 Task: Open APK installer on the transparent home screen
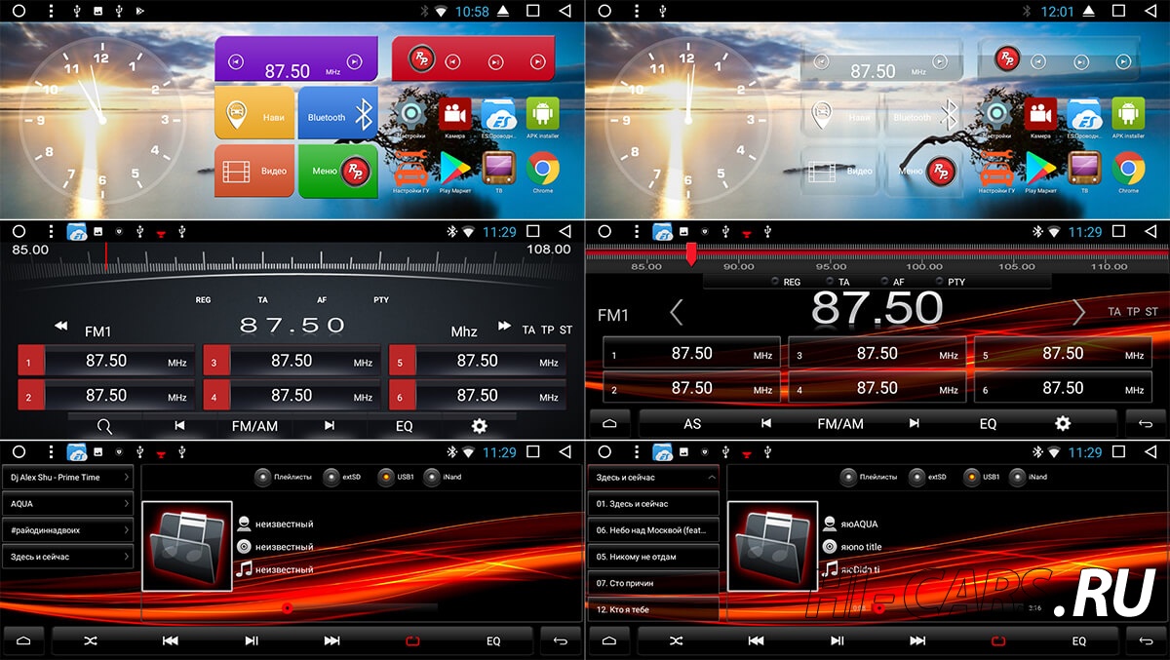(x=1128, y=116)
